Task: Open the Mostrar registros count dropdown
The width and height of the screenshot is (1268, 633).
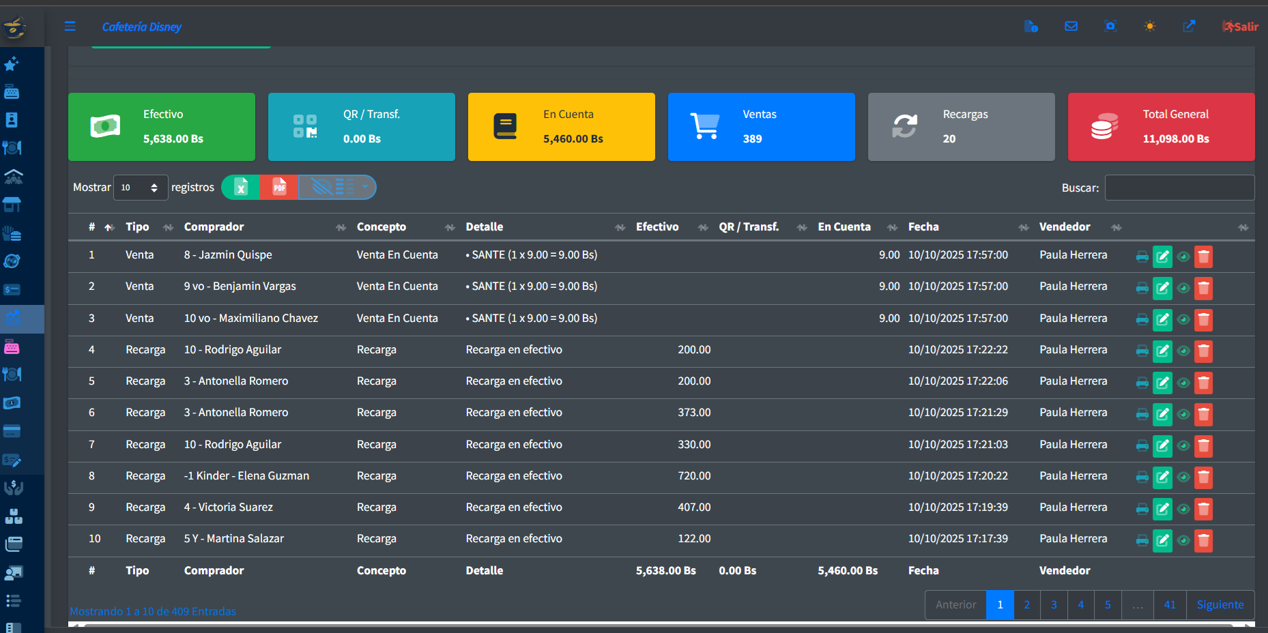Action: [x=140, y=188]
